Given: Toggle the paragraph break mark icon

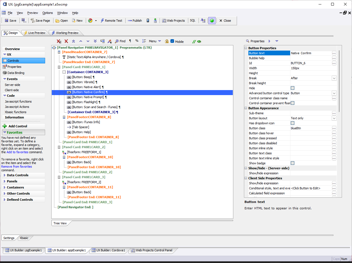Looking at the screenshot, I should tap(130, 41).
